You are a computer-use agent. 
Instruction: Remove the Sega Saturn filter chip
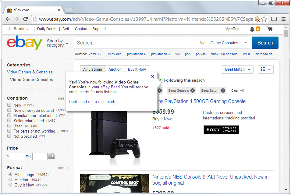click(223, 90)
